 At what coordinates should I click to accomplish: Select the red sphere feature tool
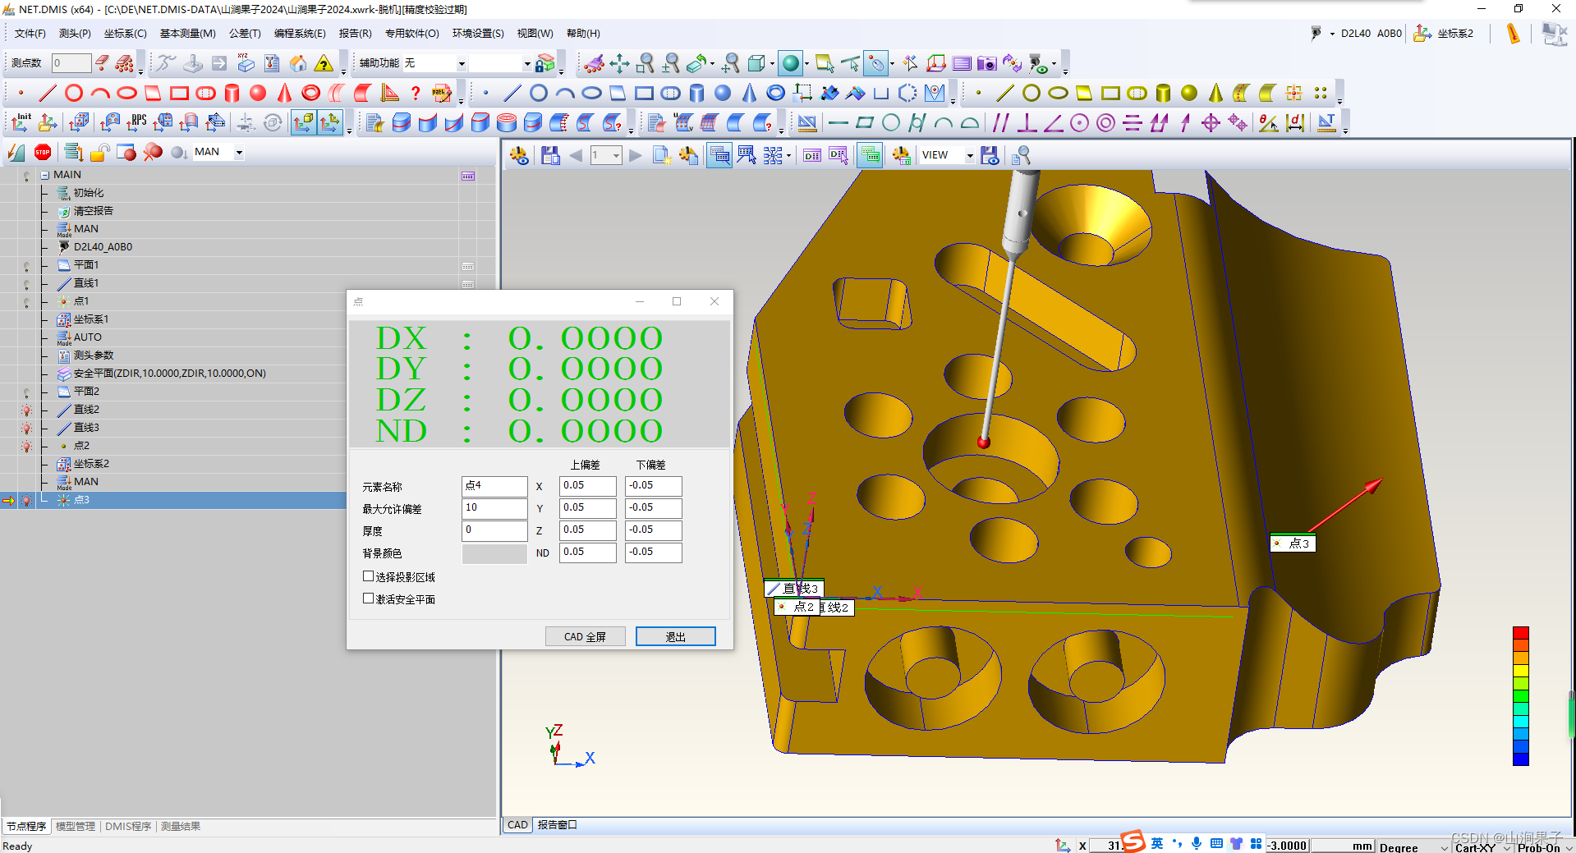pyautogui.click(x=258, y=93)
